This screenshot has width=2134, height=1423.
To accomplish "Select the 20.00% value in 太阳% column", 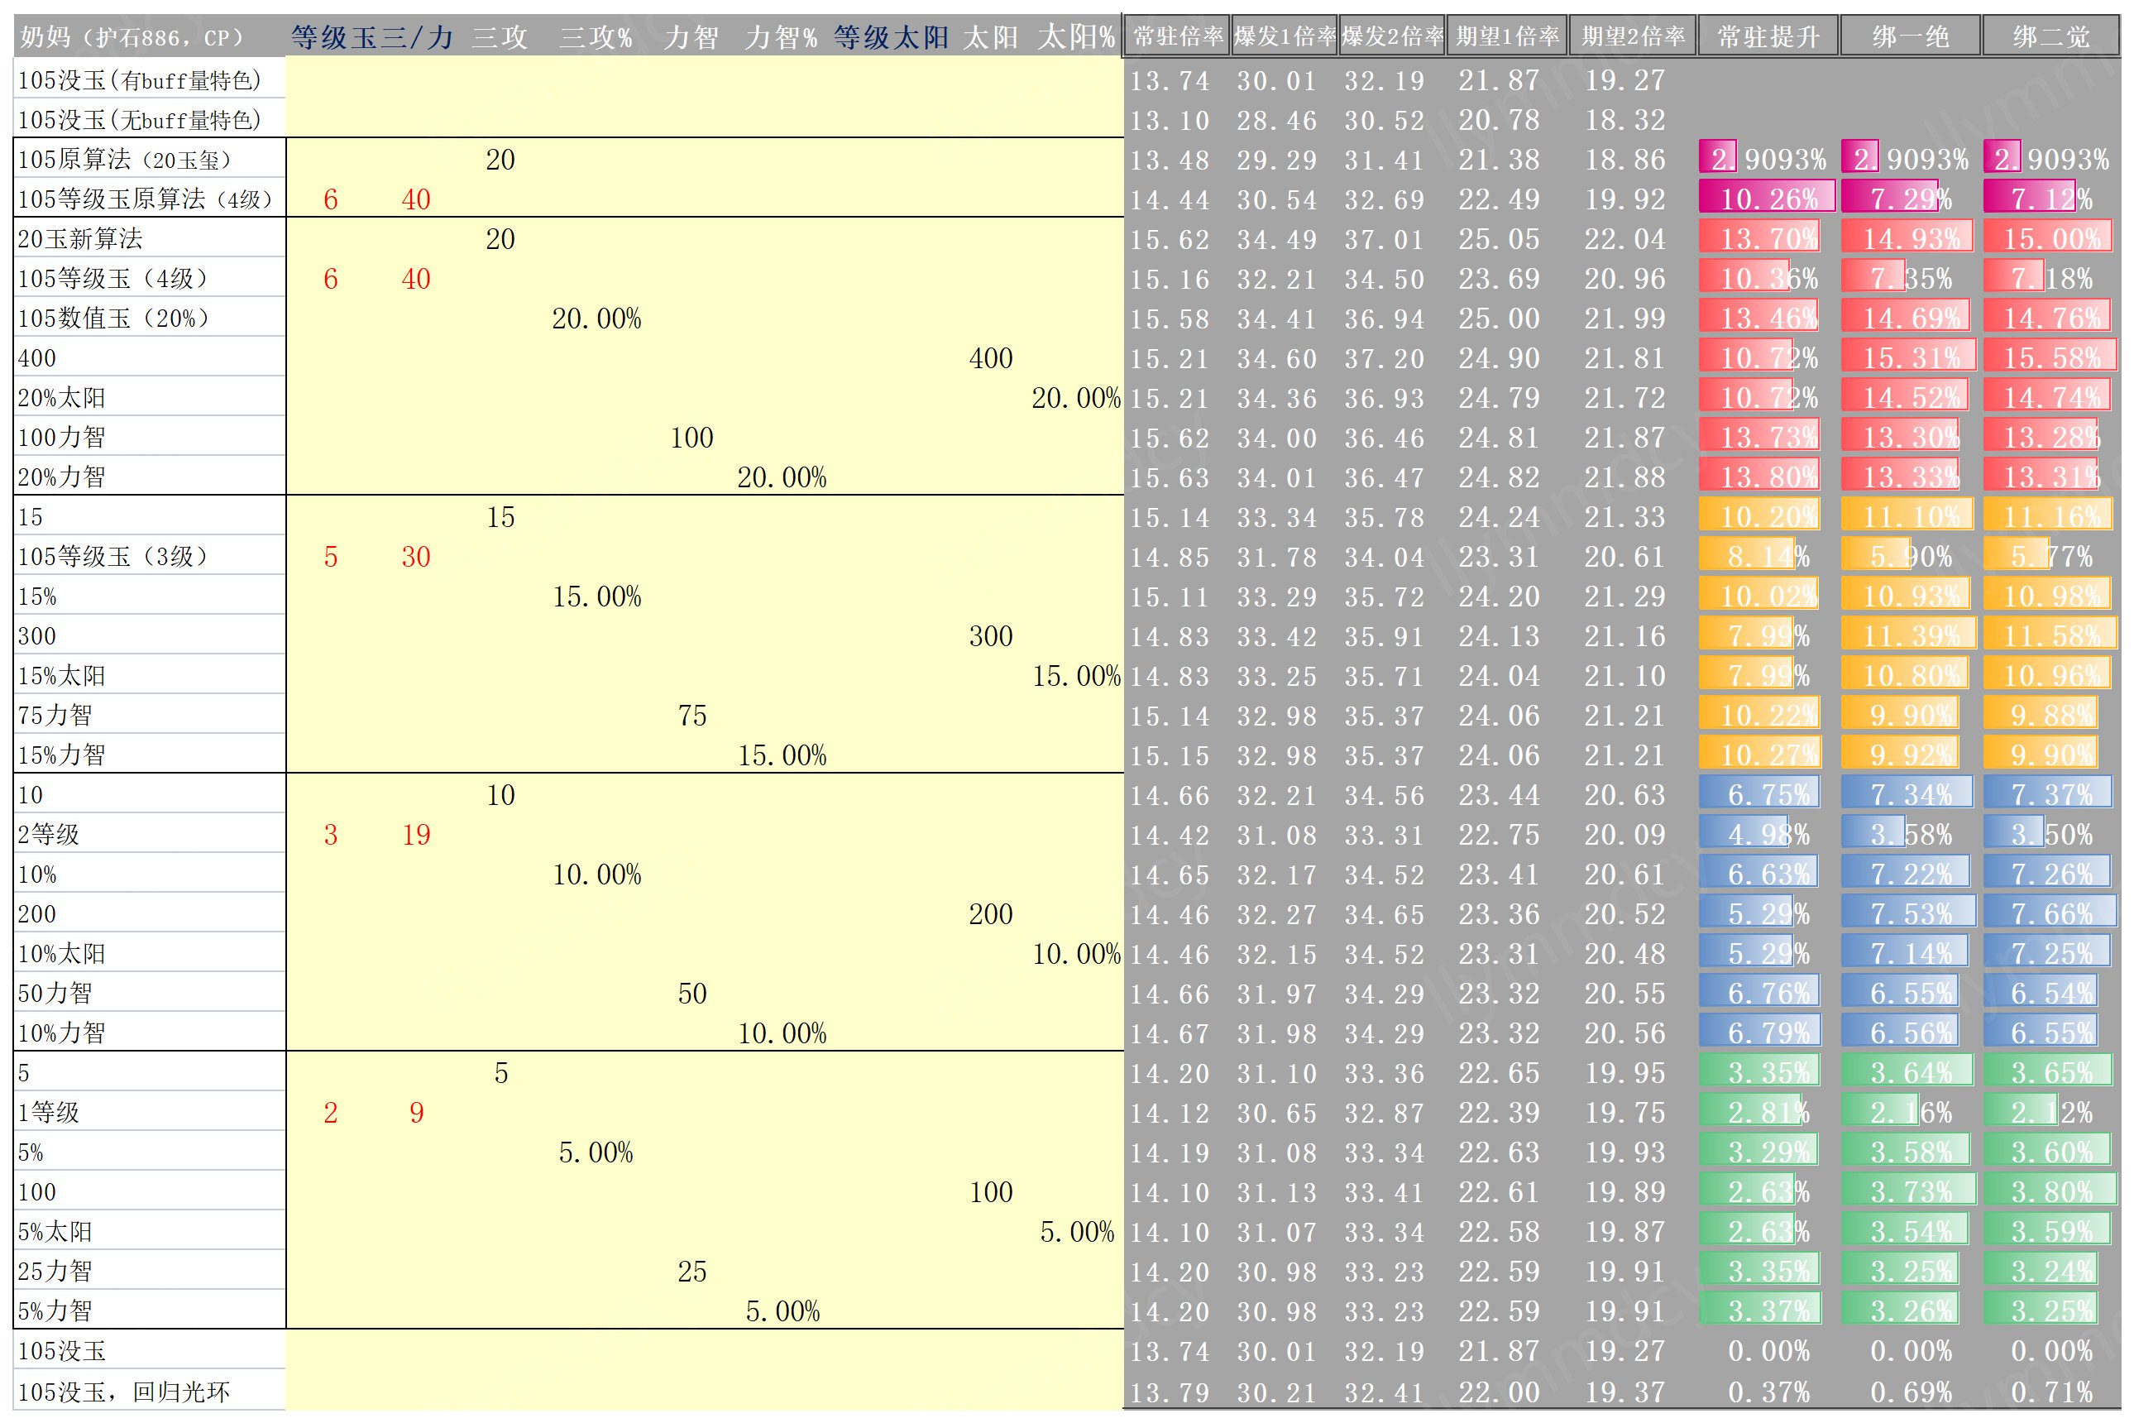I will [1076, 397].
